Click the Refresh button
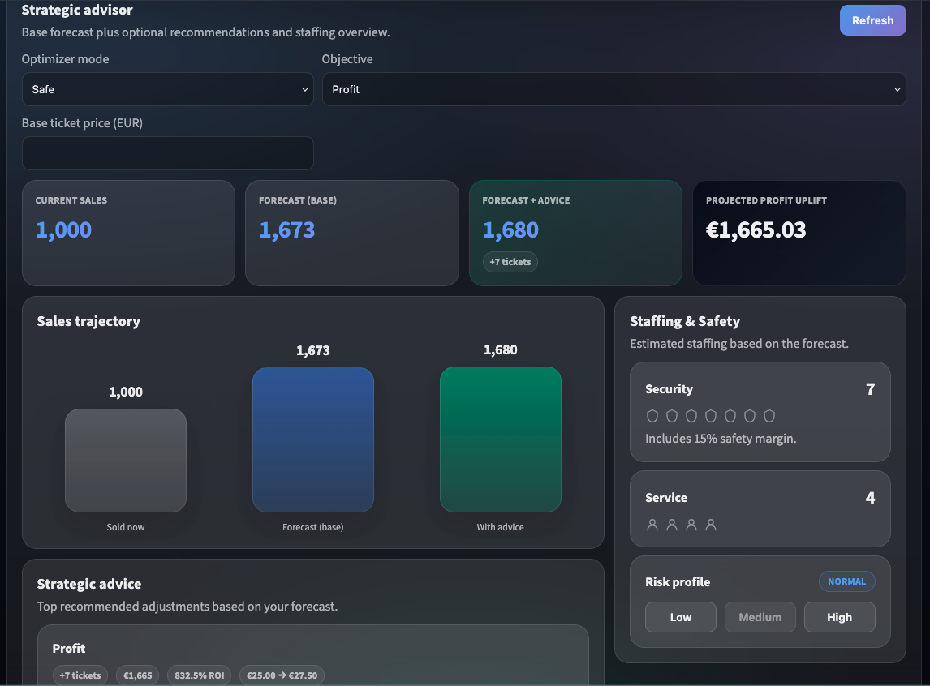 872,20
